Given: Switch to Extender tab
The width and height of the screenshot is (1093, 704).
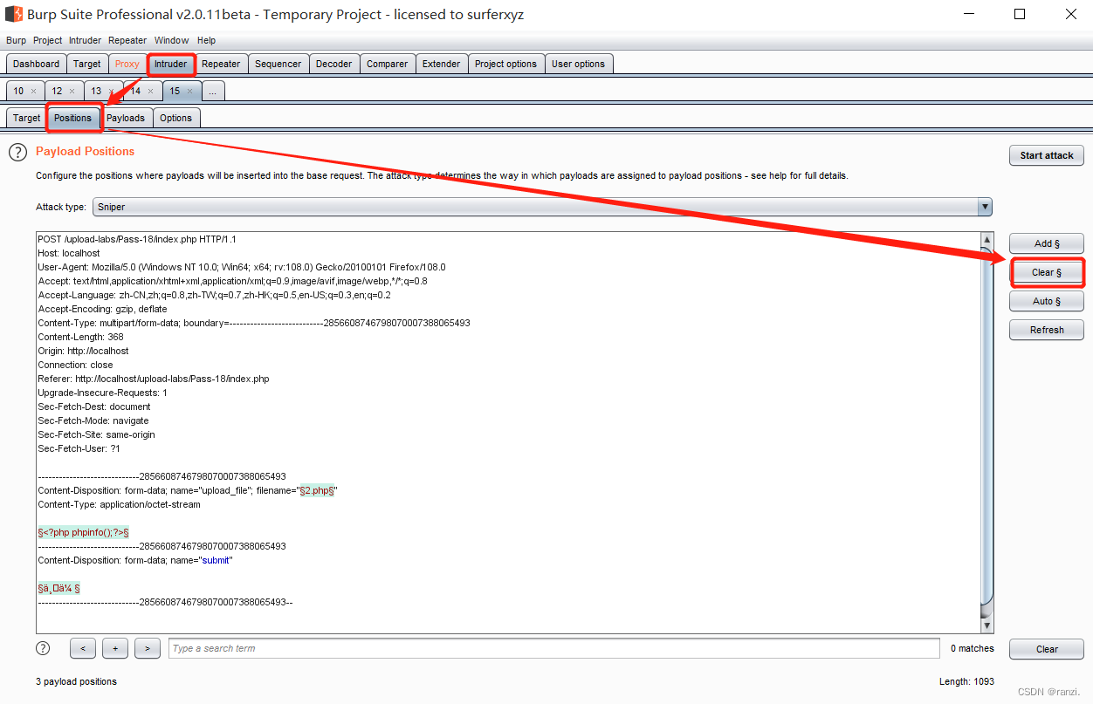Looking at the screenshot, I should [x=441, y=64].
